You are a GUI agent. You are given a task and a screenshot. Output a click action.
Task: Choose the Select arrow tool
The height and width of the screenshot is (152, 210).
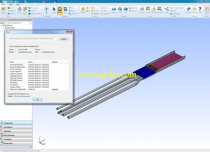coord(54,10)
